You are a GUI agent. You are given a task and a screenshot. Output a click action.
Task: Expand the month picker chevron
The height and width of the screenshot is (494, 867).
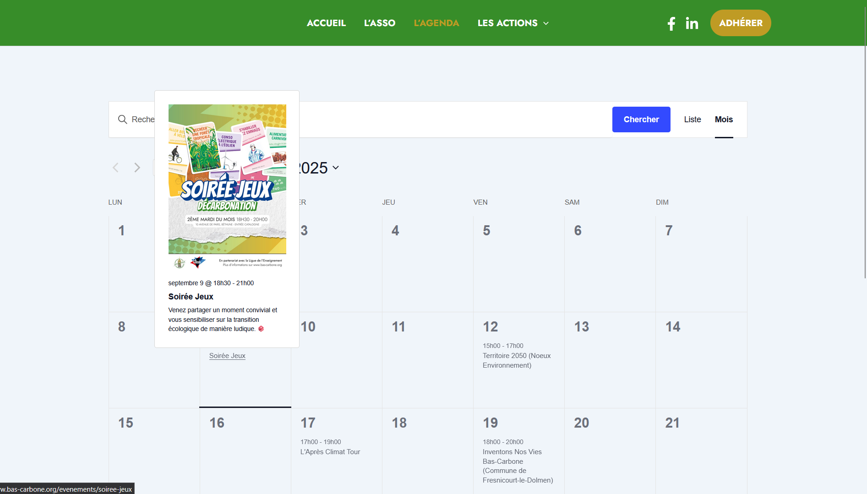coord(336,168)
